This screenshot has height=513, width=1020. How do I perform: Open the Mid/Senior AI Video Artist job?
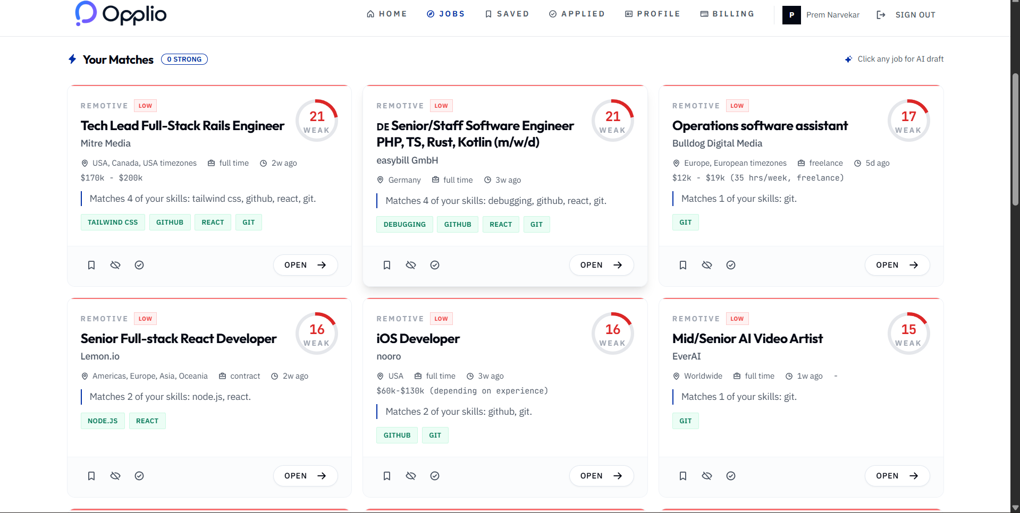[x=897, y=476]
